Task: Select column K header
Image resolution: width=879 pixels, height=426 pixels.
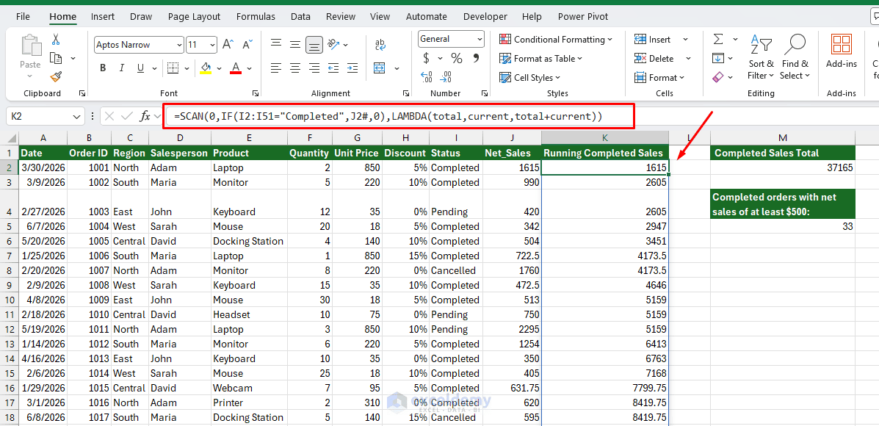Action: click(605, 137)
